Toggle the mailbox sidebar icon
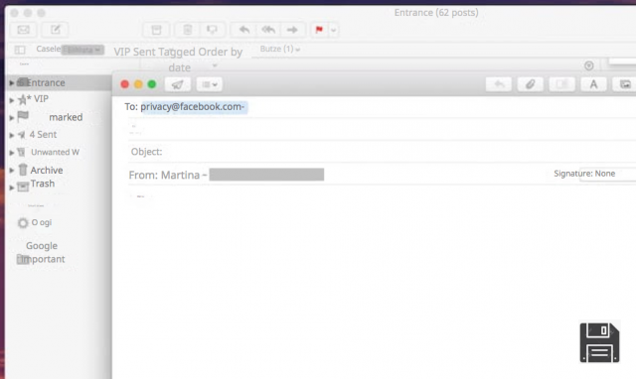Viewport: 636px width, 379px height. [20, 50]
